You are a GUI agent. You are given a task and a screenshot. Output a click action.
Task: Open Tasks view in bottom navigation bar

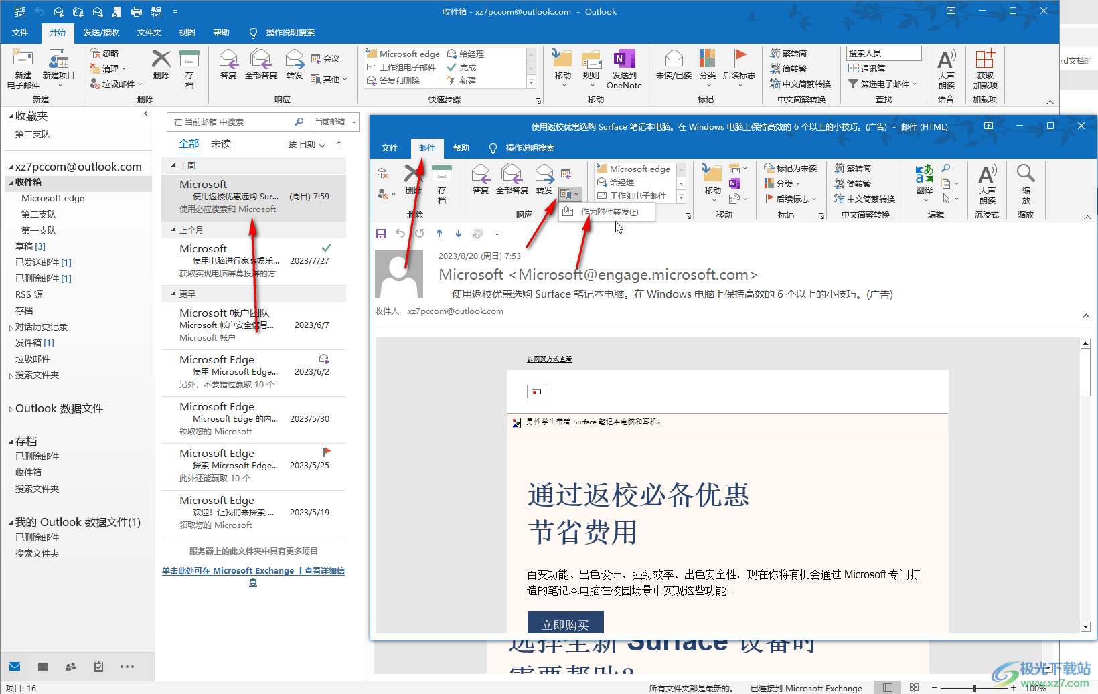[98, 667]
